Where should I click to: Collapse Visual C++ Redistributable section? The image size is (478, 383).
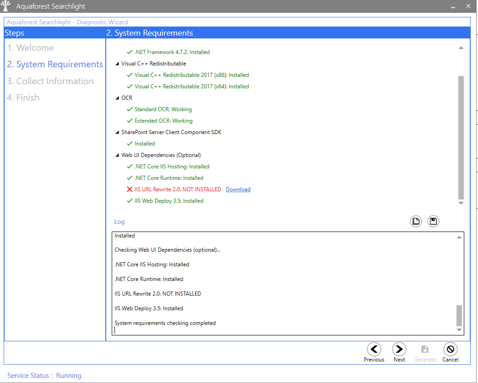[x=117, y=64]
